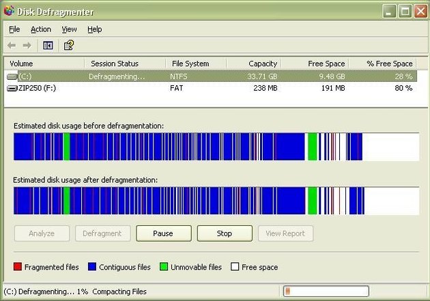
Task: Click the 'Contiguous files' legend label
Action: (125, 267)
